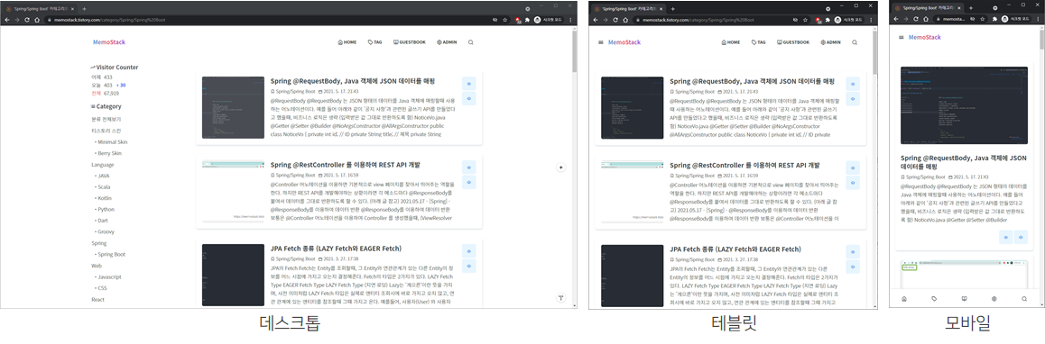This screenshot has height=344, width=1045.
Task: Open the hamburger menu in the tablet window
Action: pos(601,42)
